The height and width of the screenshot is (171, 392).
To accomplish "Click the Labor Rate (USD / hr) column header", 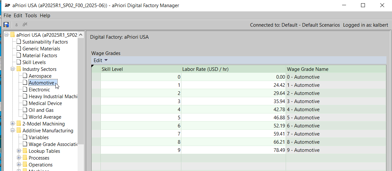I will click(234, 69).
